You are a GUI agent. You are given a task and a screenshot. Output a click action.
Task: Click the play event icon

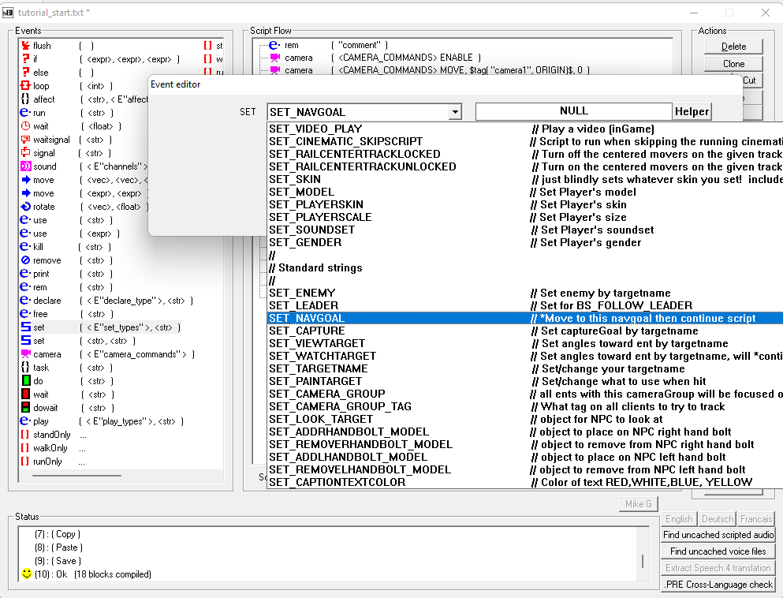point(25,421)
